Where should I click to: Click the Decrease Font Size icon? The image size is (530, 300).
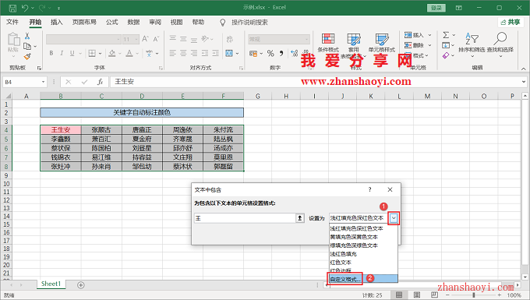[156, 39]
